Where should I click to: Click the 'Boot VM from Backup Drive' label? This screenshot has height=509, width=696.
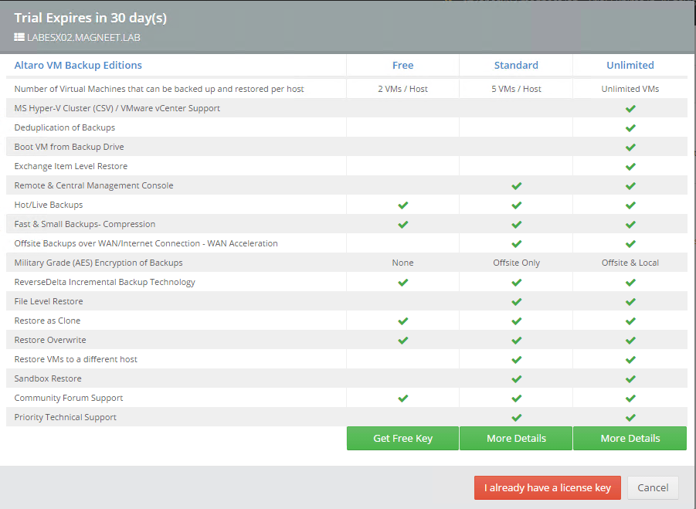[70, 147]
